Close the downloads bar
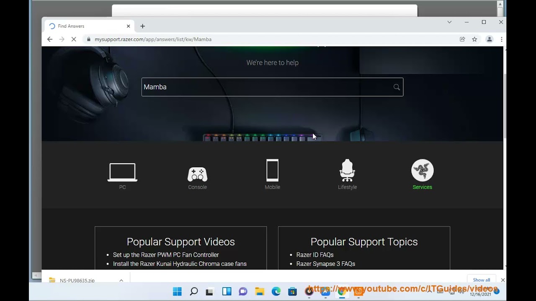 tap(503, 280)
